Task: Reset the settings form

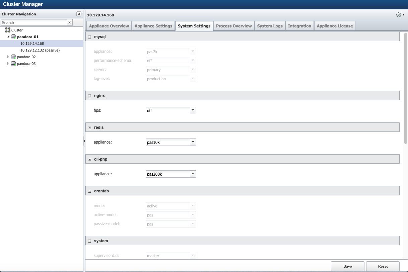Action: [383, 266]
